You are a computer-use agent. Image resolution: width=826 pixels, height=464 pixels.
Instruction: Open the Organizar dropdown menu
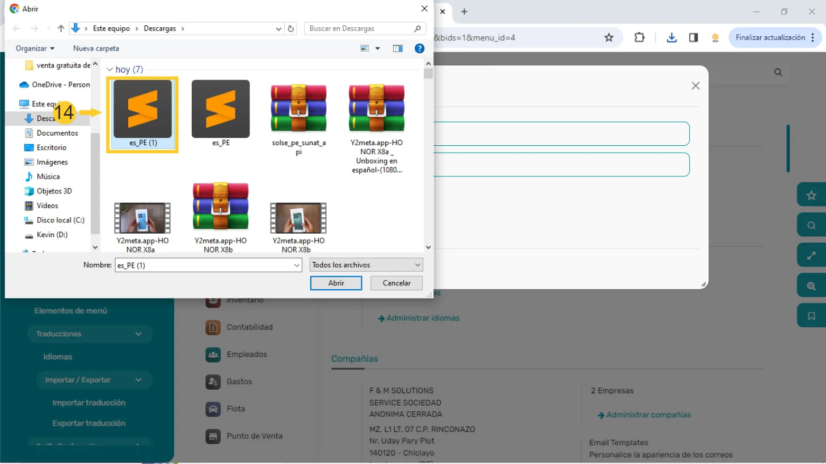pos(35,49)
